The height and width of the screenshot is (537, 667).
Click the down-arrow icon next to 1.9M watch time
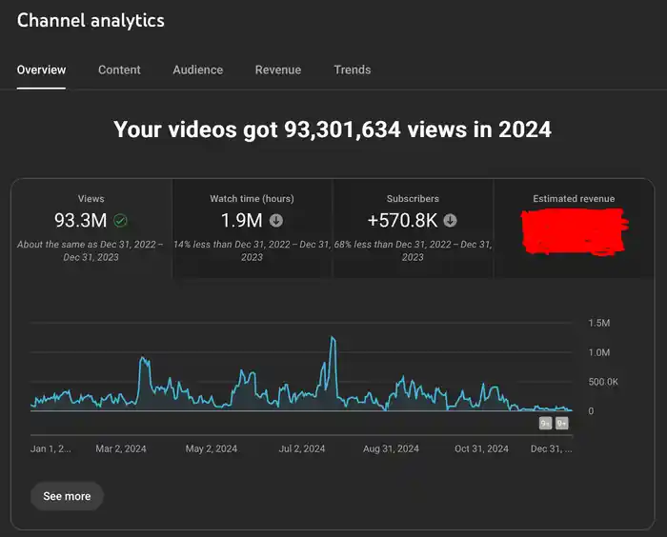coord(276,221)
